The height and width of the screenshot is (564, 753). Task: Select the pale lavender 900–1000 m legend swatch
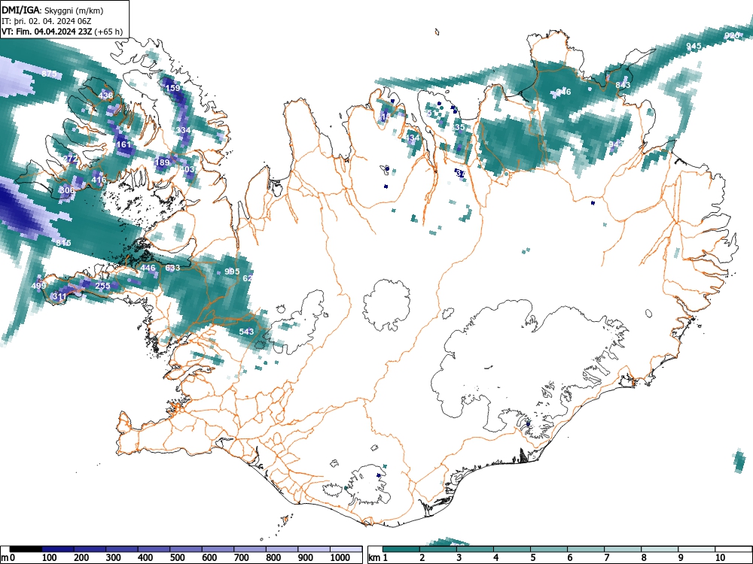pos(313,549)
